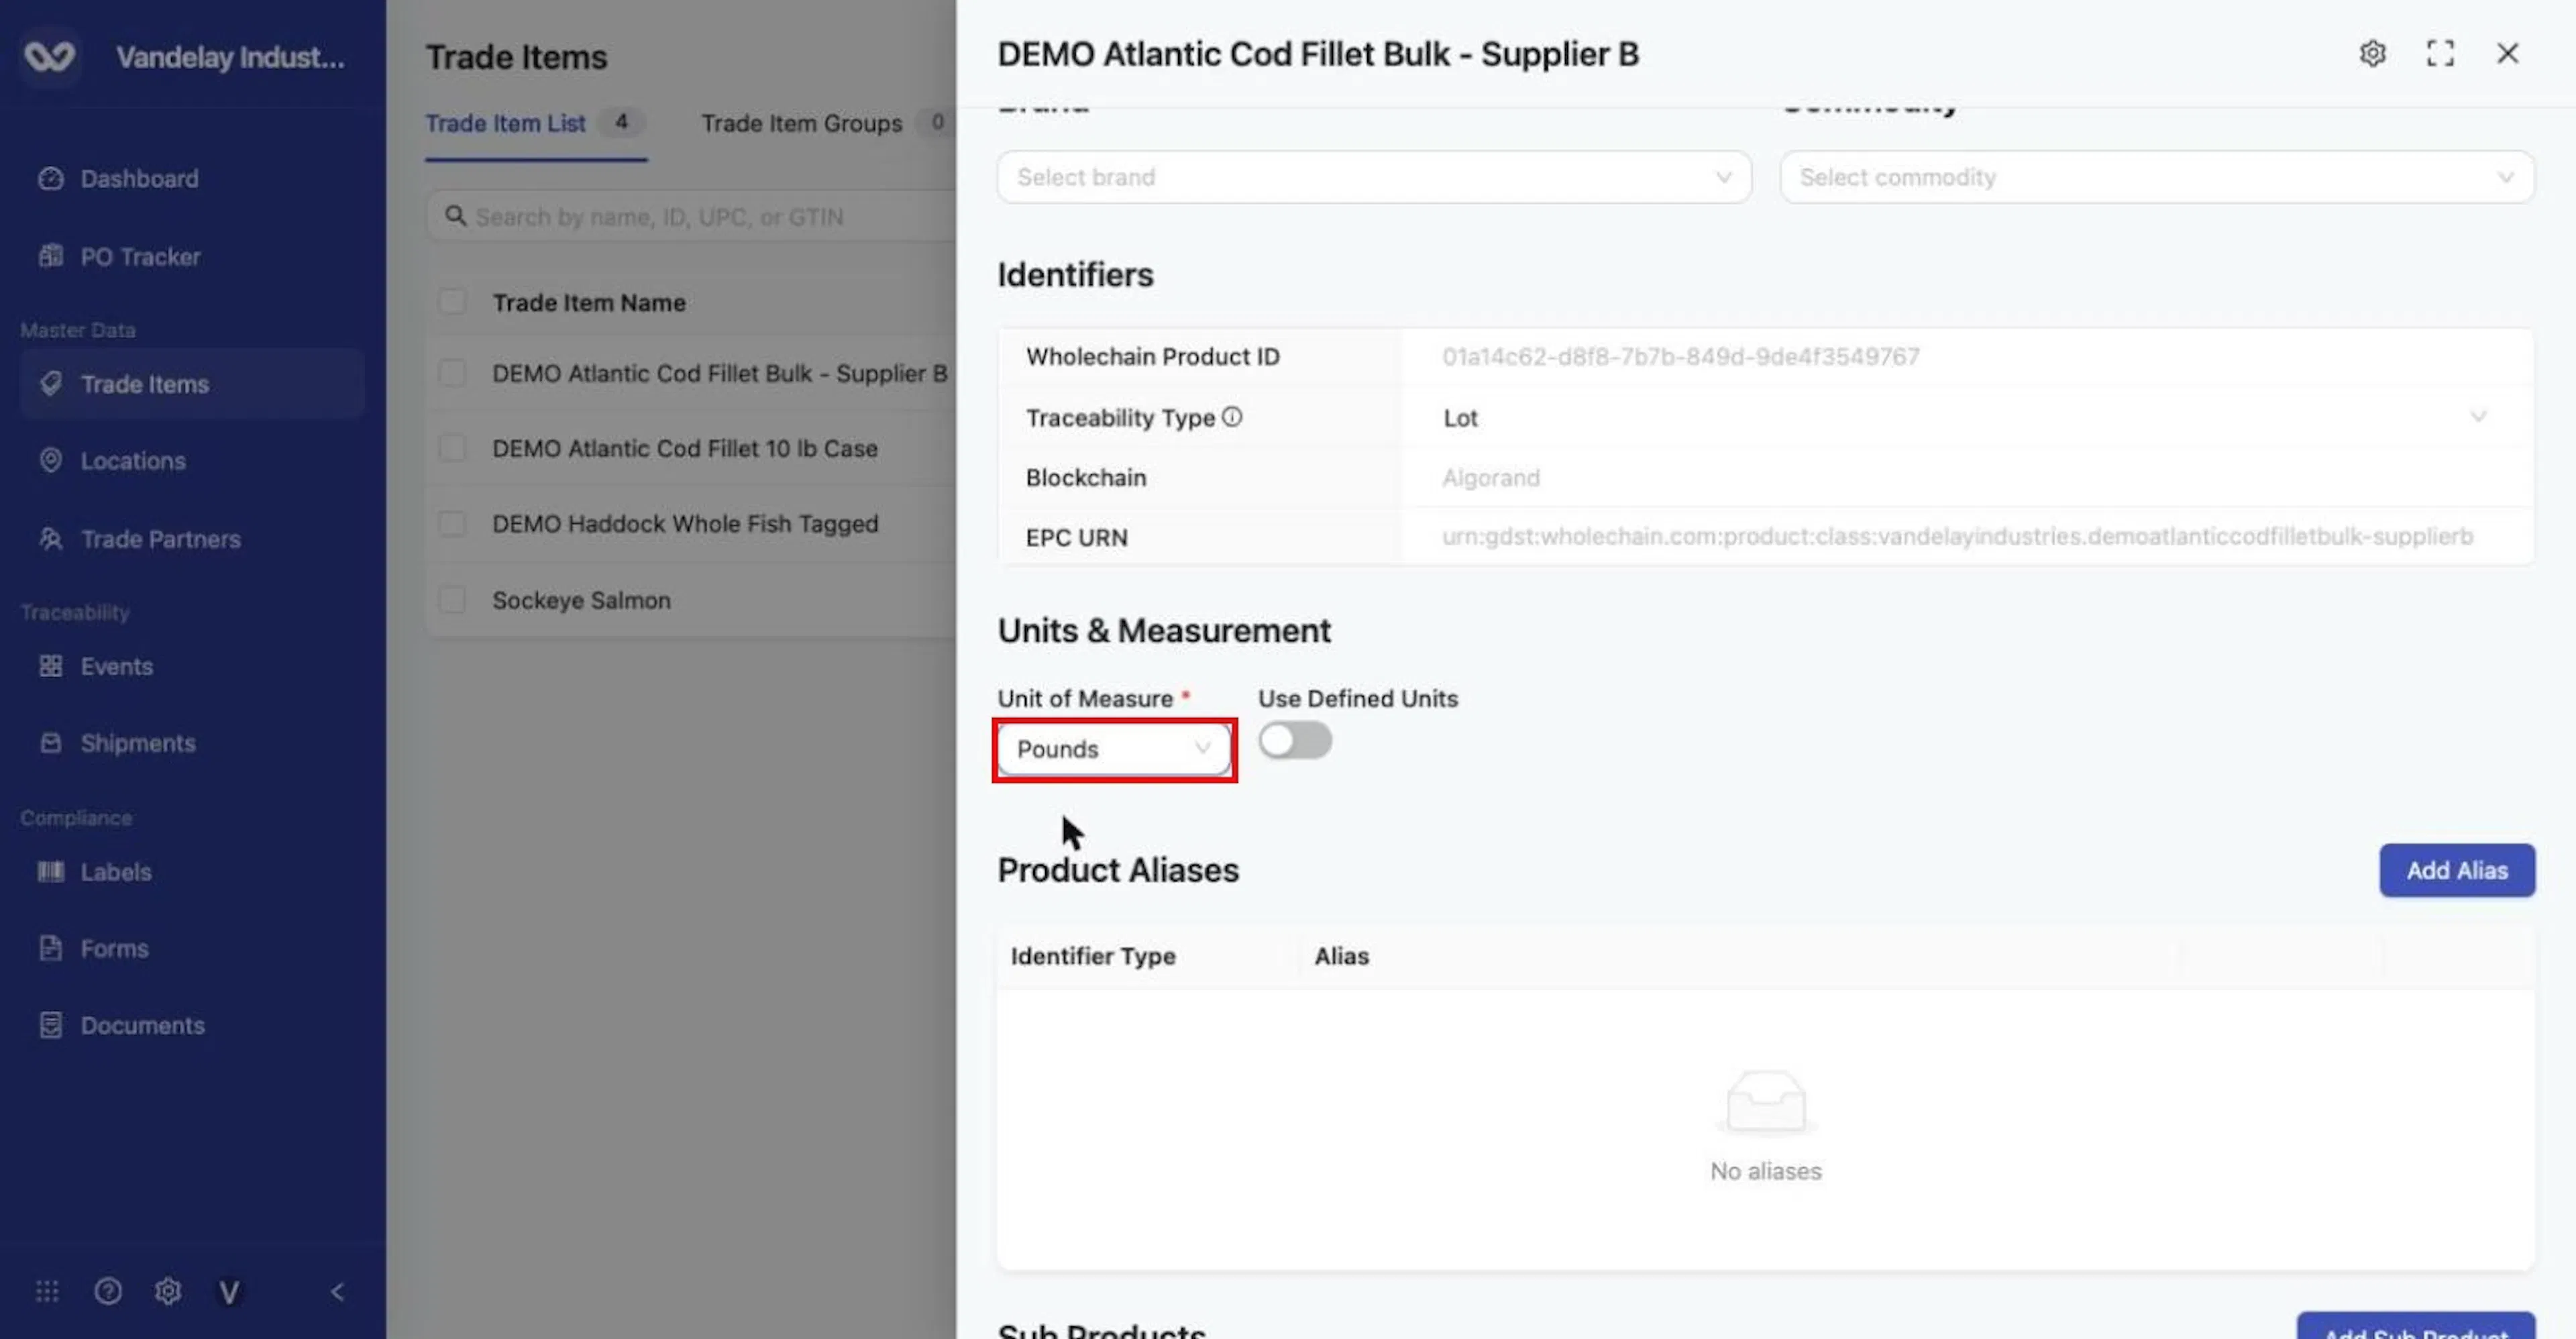The image size is (2576, 1339).
Task: Open Forms in the sidebar
Action: point(114,949)
